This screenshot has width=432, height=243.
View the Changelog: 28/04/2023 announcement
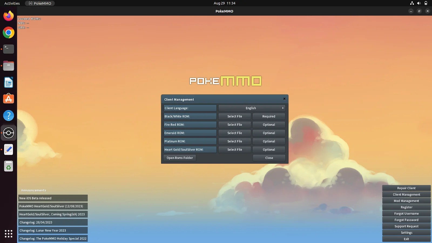pos(53,222)
